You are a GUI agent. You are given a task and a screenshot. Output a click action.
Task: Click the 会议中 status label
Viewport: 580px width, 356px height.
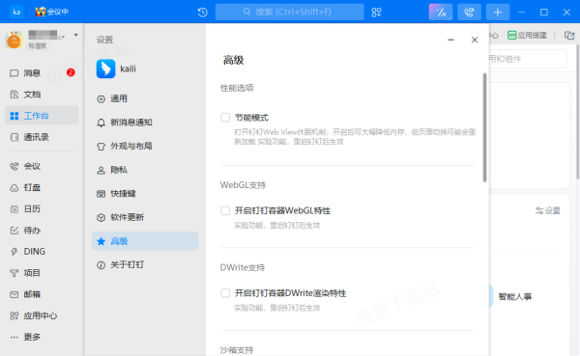coord(57,12)
